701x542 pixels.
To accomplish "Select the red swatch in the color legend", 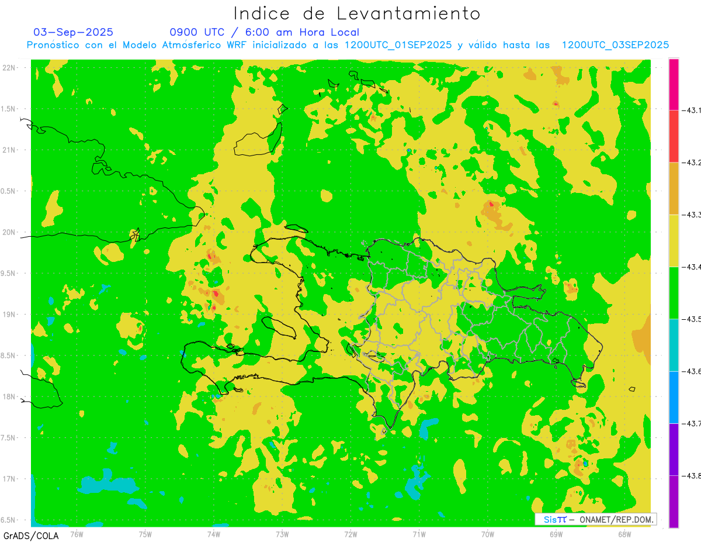I will [x=674, y=136].
